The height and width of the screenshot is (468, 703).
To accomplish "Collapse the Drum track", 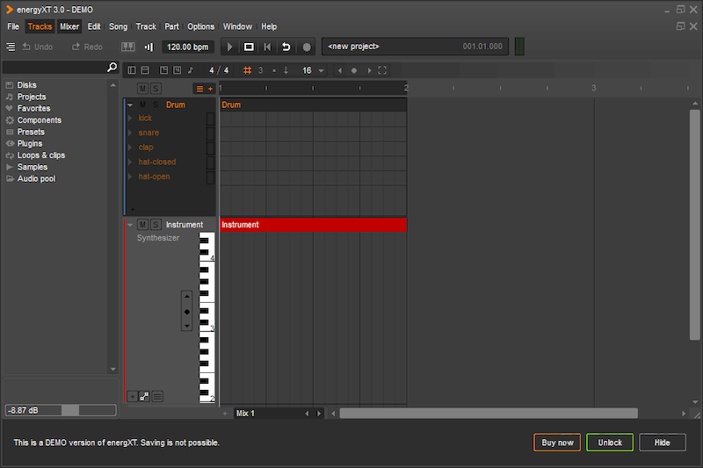I will click(x=130, y=104).
